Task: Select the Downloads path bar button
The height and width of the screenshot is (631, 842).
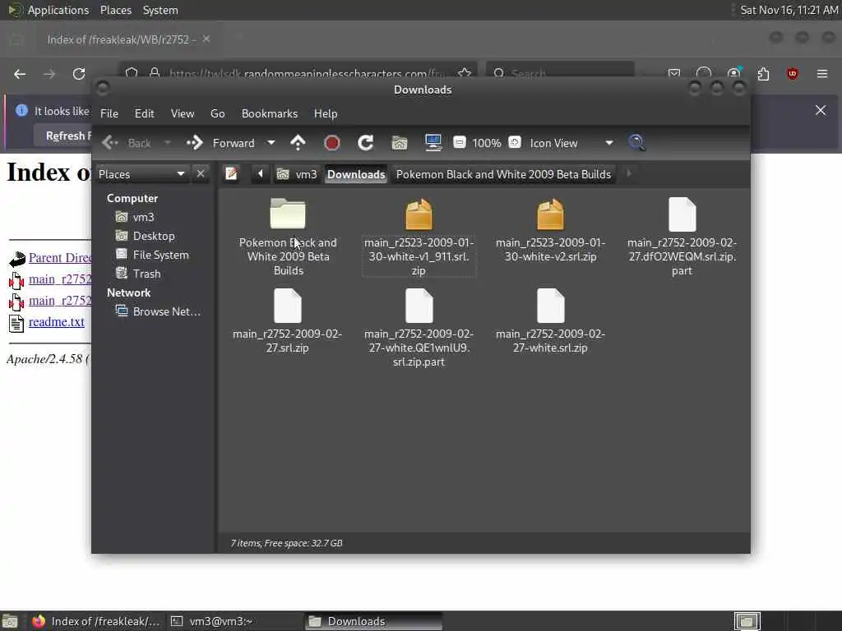Action: [356, 174]
